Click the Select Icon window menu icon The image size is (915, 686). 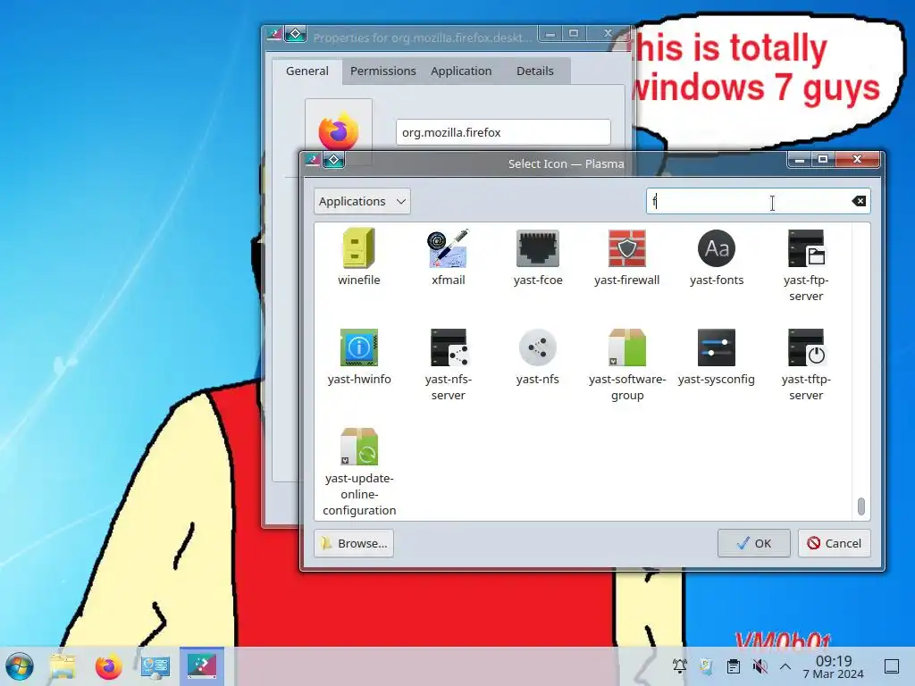point(312,159)
